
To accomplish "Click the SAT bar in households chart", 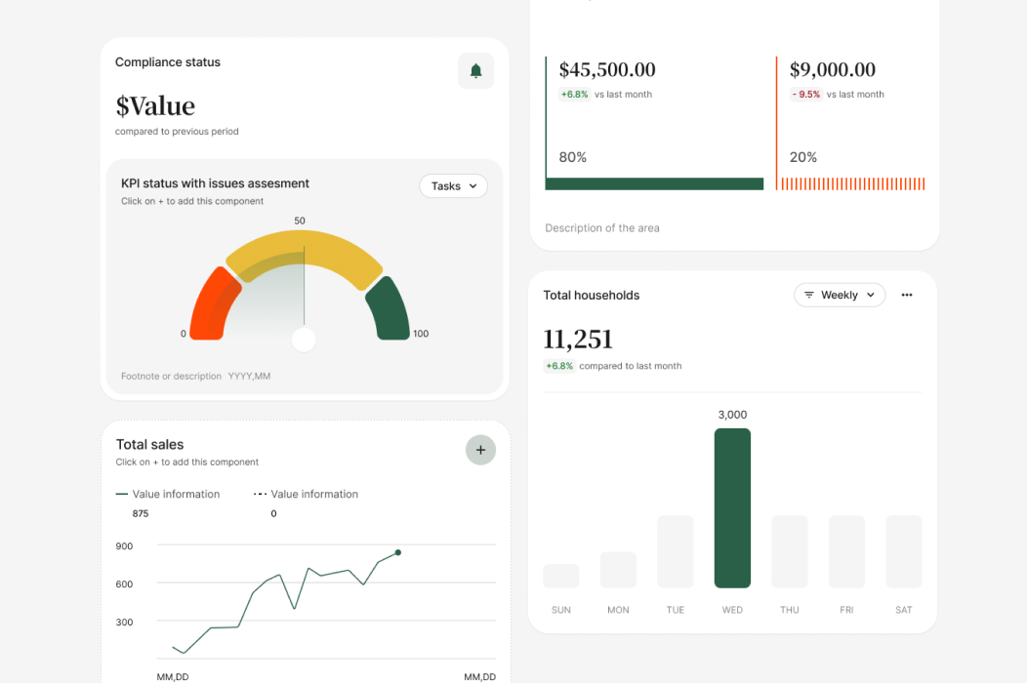I will (903, 551).
